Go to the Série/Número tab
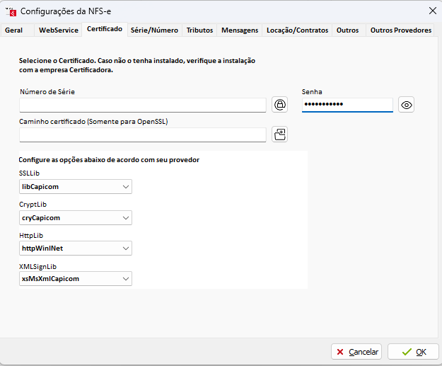Viewport: 442px width, 366px height. pyautogui.click(x=154, y=30)
